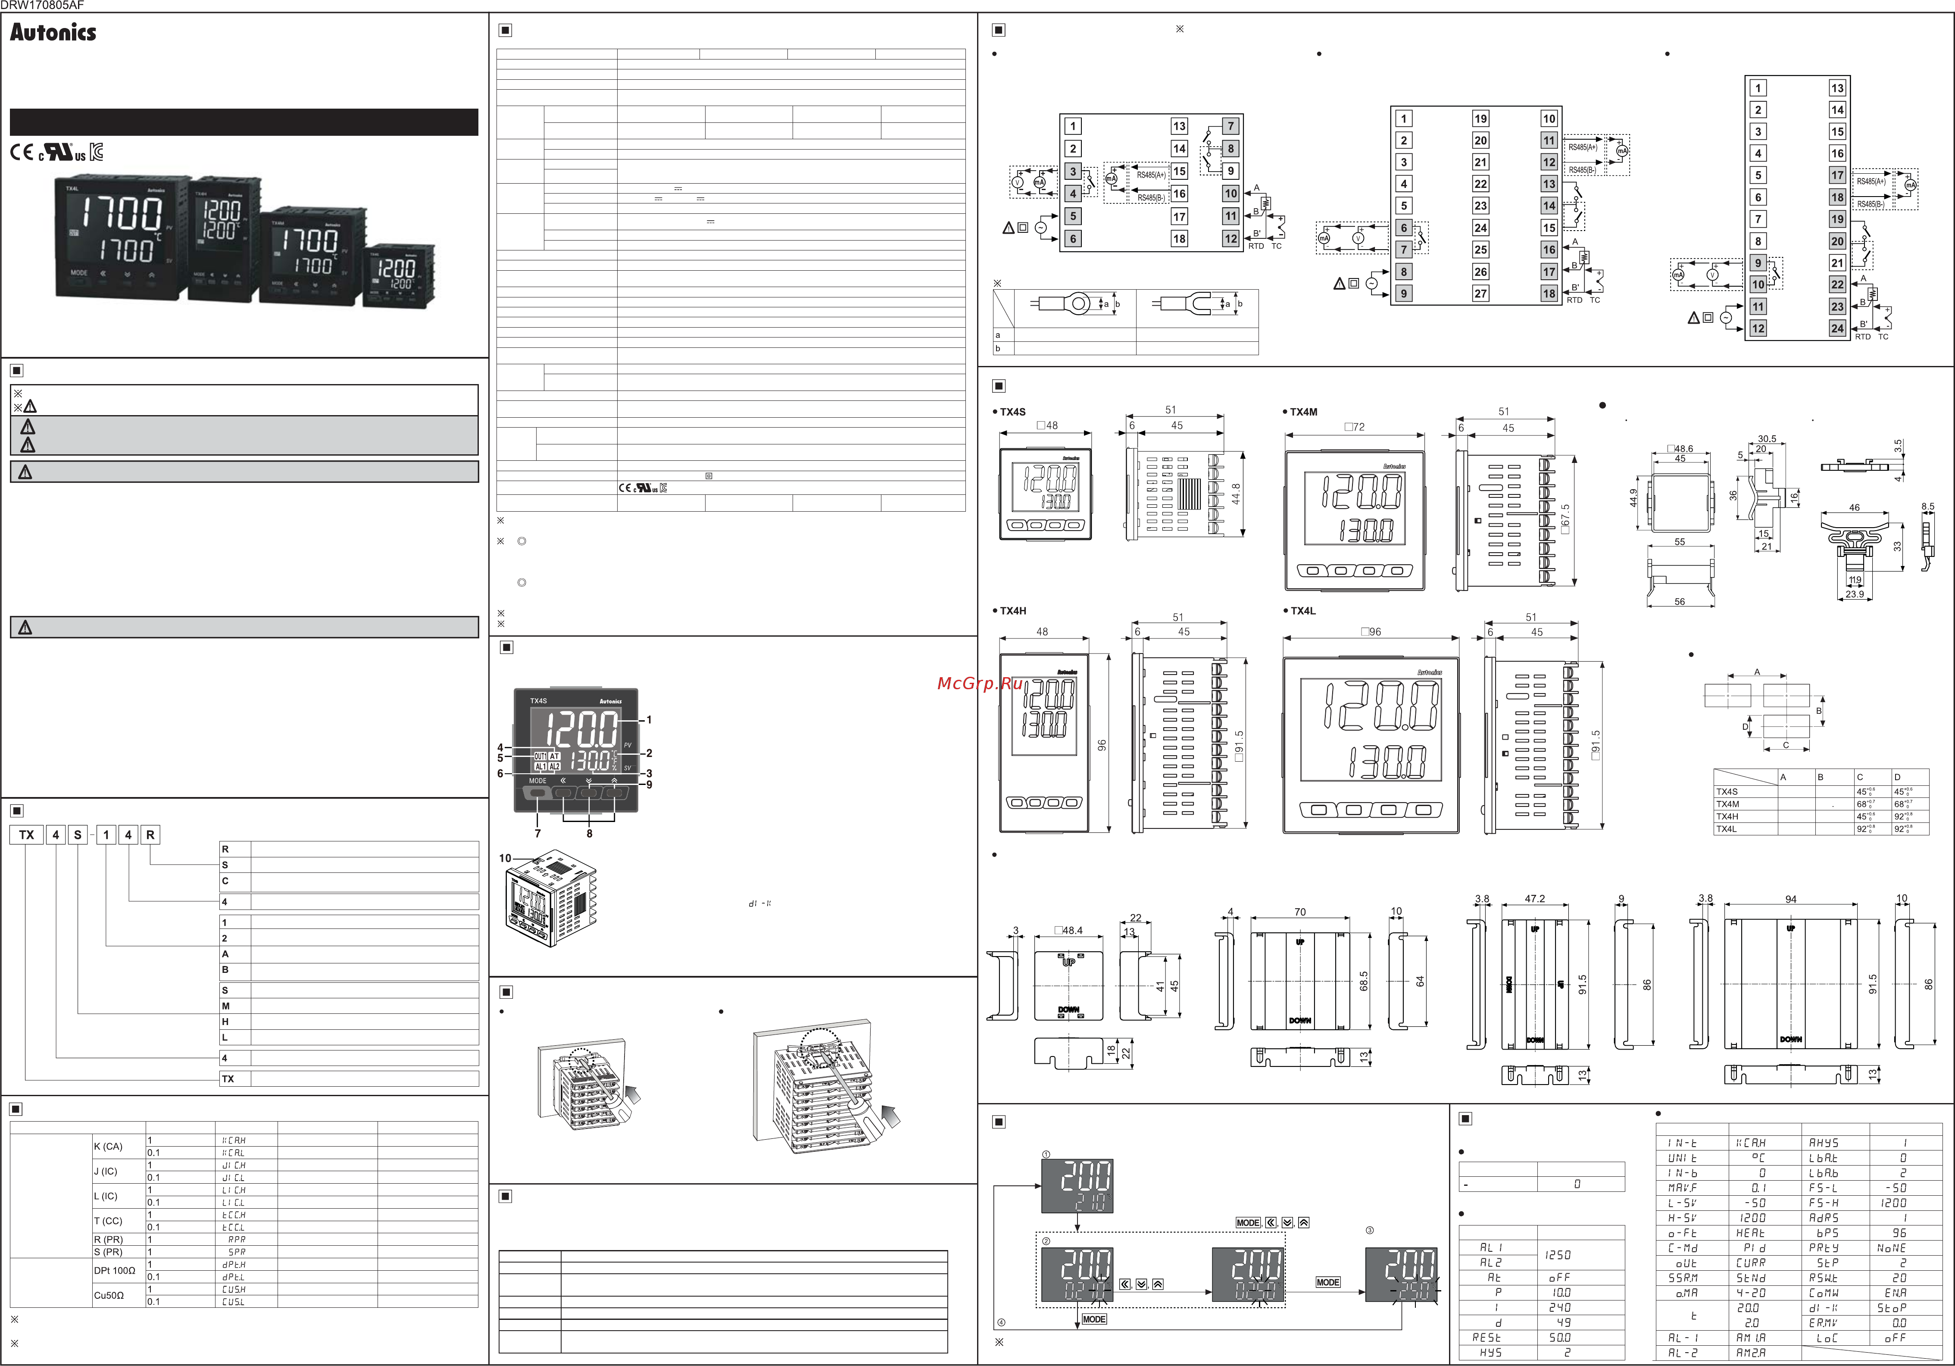This screenshot has width=1955, height=1366.
Task: Click callout number 7 under the front panel
Action: (537, 834)
